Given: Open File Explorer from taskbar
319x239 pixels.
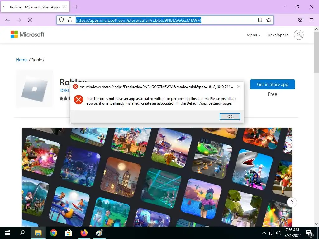Looking at the screenshot, I should [x=38, y=233].
